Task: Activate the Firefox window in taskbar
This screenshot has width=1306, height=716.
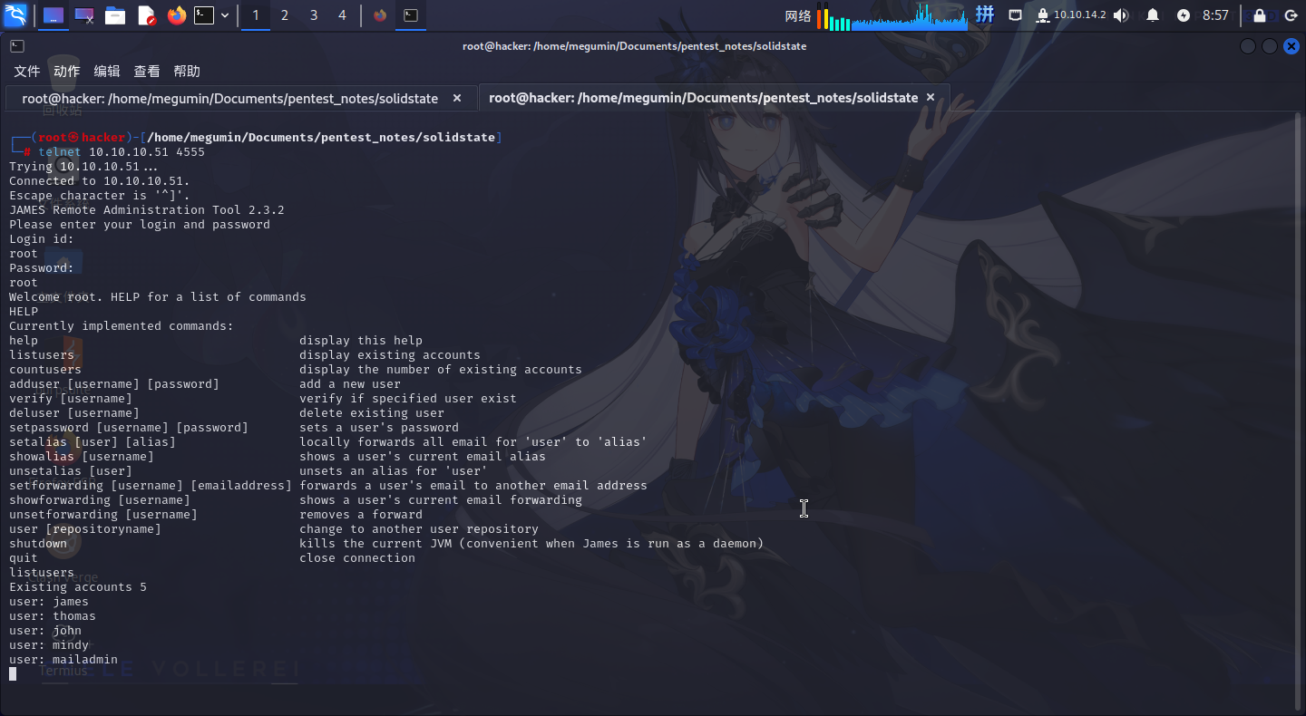Action: [x=380, y=15]
